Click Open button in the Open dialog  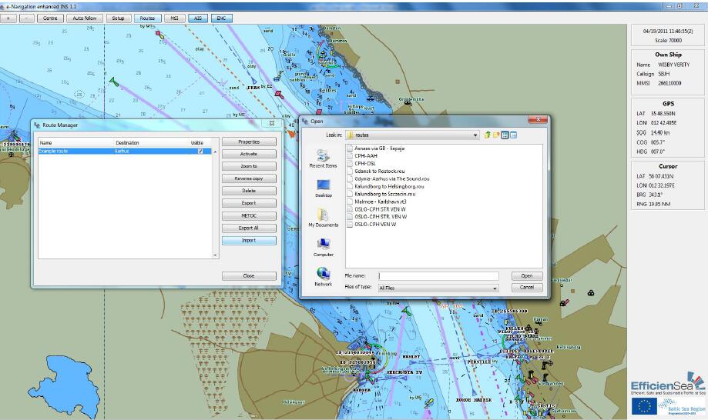pos(527,276)
